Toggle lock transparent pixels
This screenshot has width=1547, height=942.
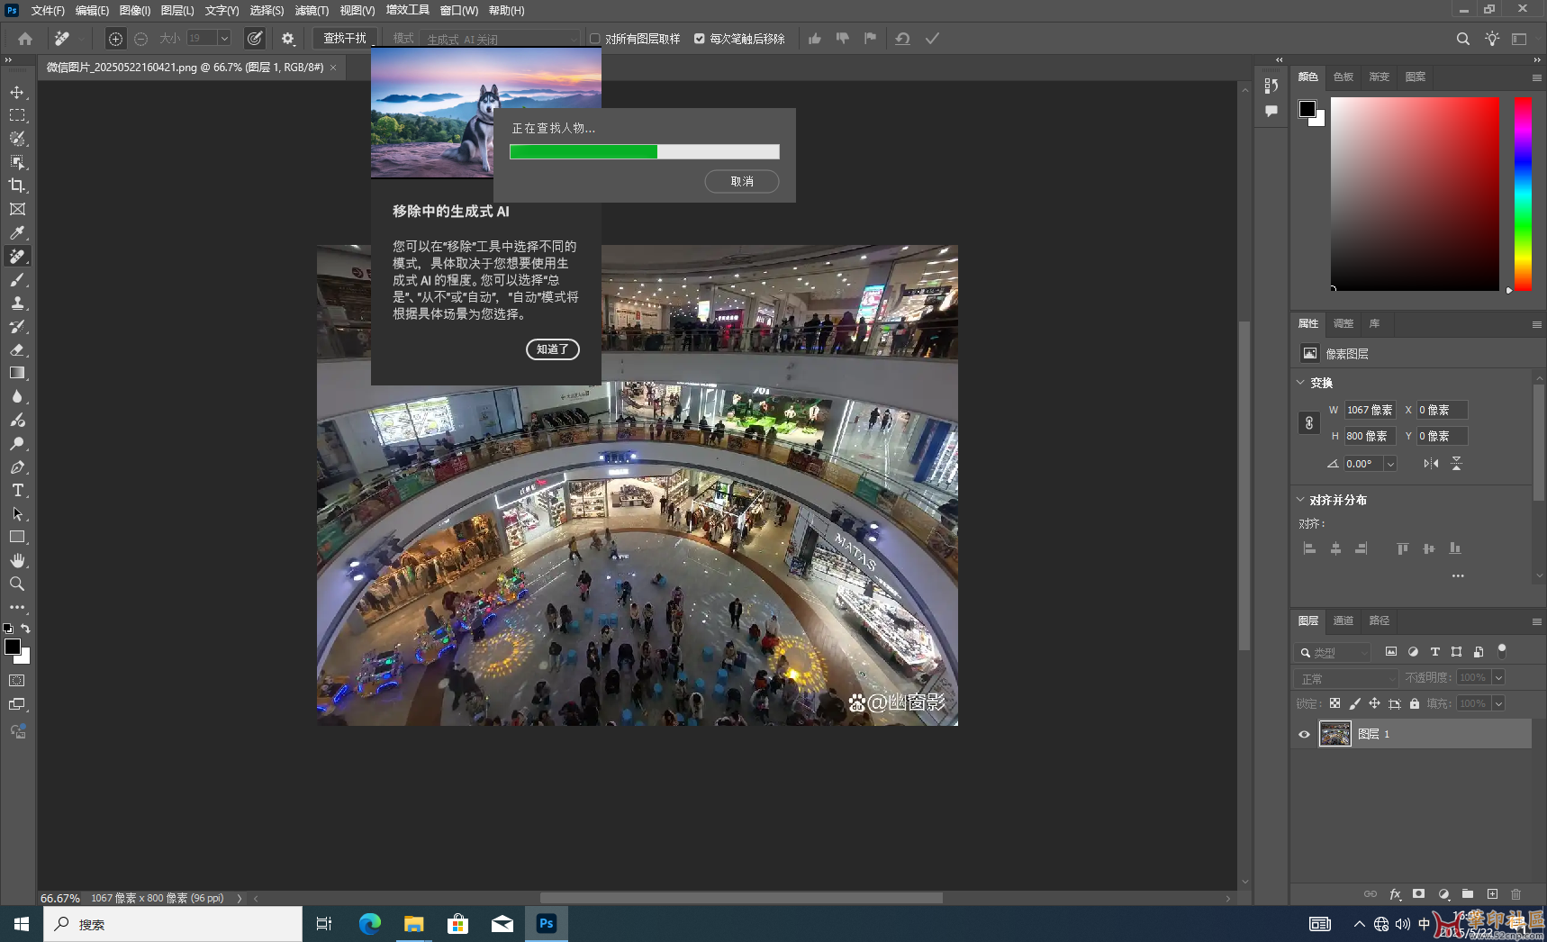coord(1334,703)
